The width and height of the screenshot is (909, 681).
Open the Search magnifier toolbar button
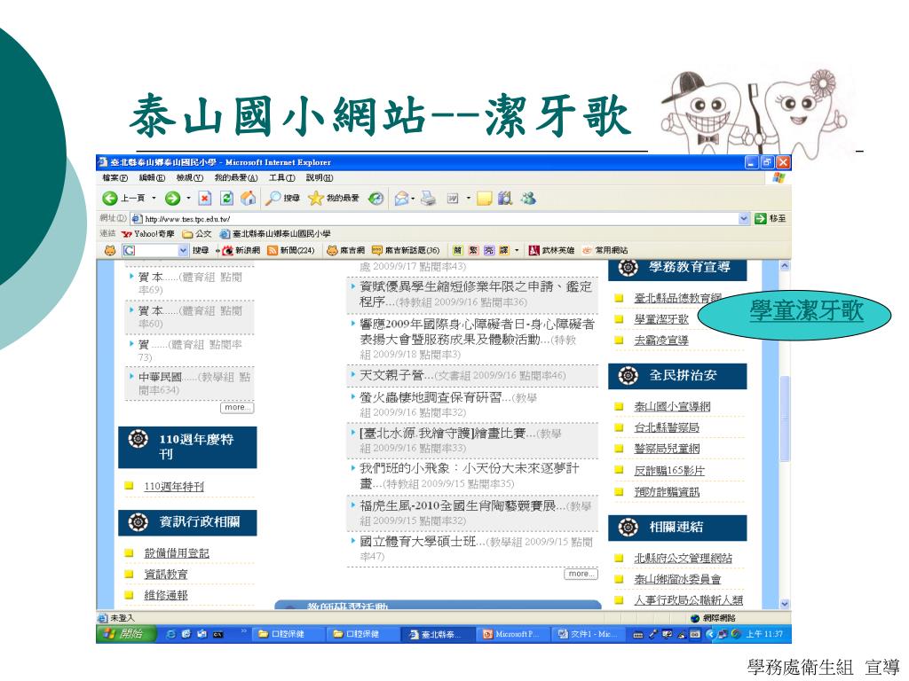click(x=282, y=198)
